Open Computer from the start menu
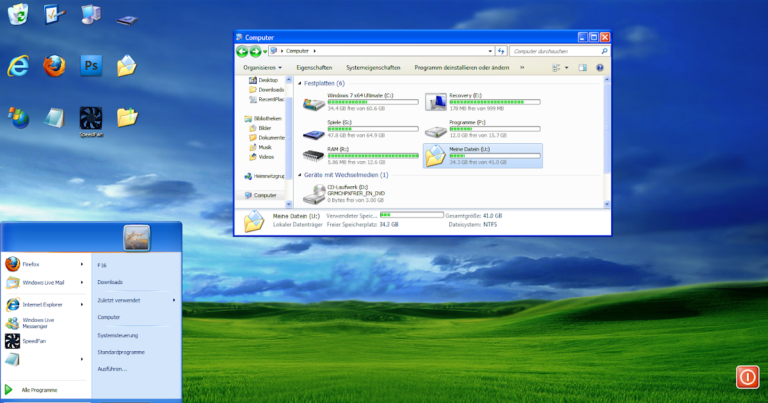Image resolution: width=768 pixels, height=403 pixels. (x=109, y=317)
